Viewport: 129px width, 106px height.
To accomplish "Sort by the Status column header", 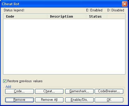I will tap(97, 16).
